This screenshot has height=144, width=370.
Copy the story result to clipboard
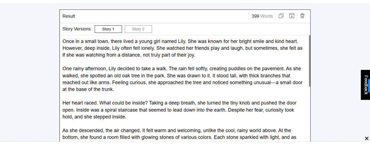(x=281, y=16)
